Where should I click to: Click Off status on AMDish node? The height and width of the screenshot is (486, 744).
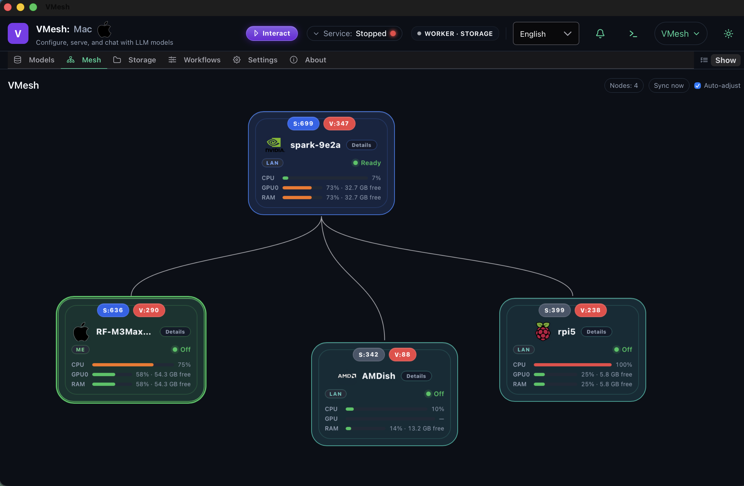coord(434,394)
